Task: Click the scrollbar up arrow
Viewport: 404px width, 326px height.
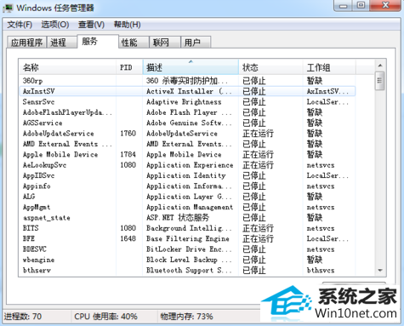Action: (x=380, y=66)
